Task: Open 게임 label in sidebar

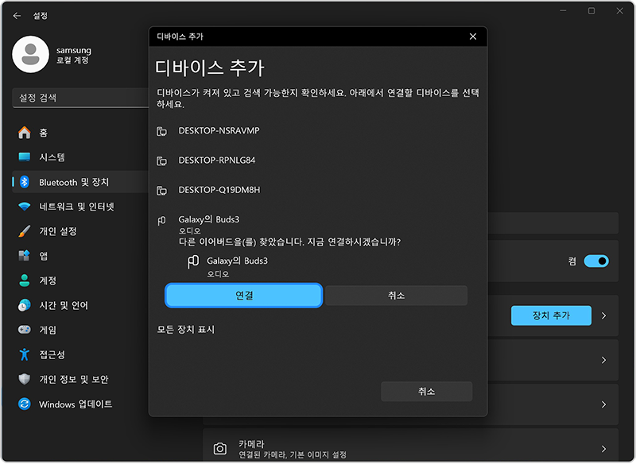Action: click(48, 330)
